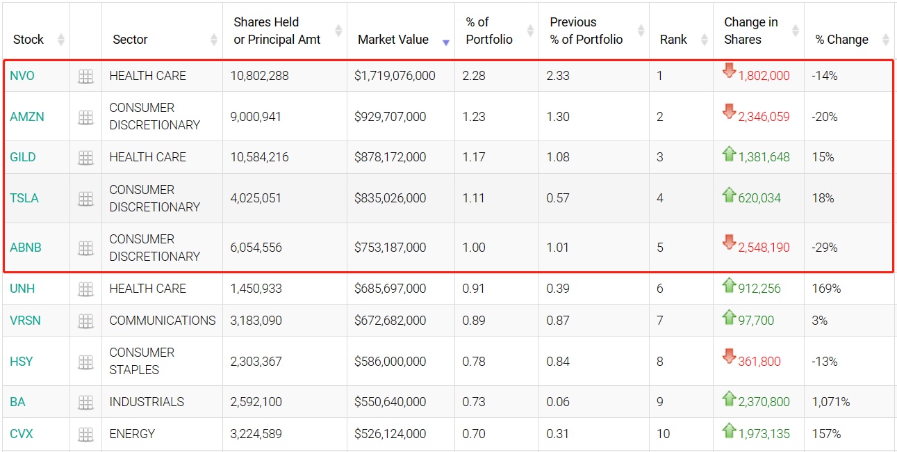Click the grid icon beside GILD
The image size is (897, 452).
tap(85, 158)
